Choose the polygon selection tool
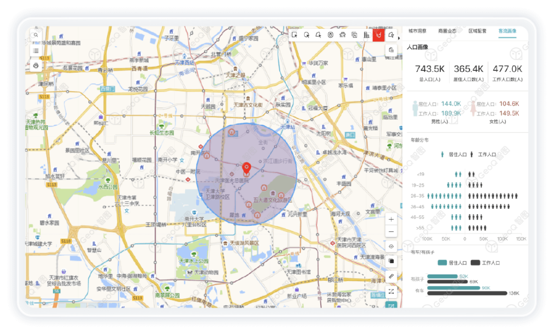This screenshot has width=554, height=334. [319, 35]
